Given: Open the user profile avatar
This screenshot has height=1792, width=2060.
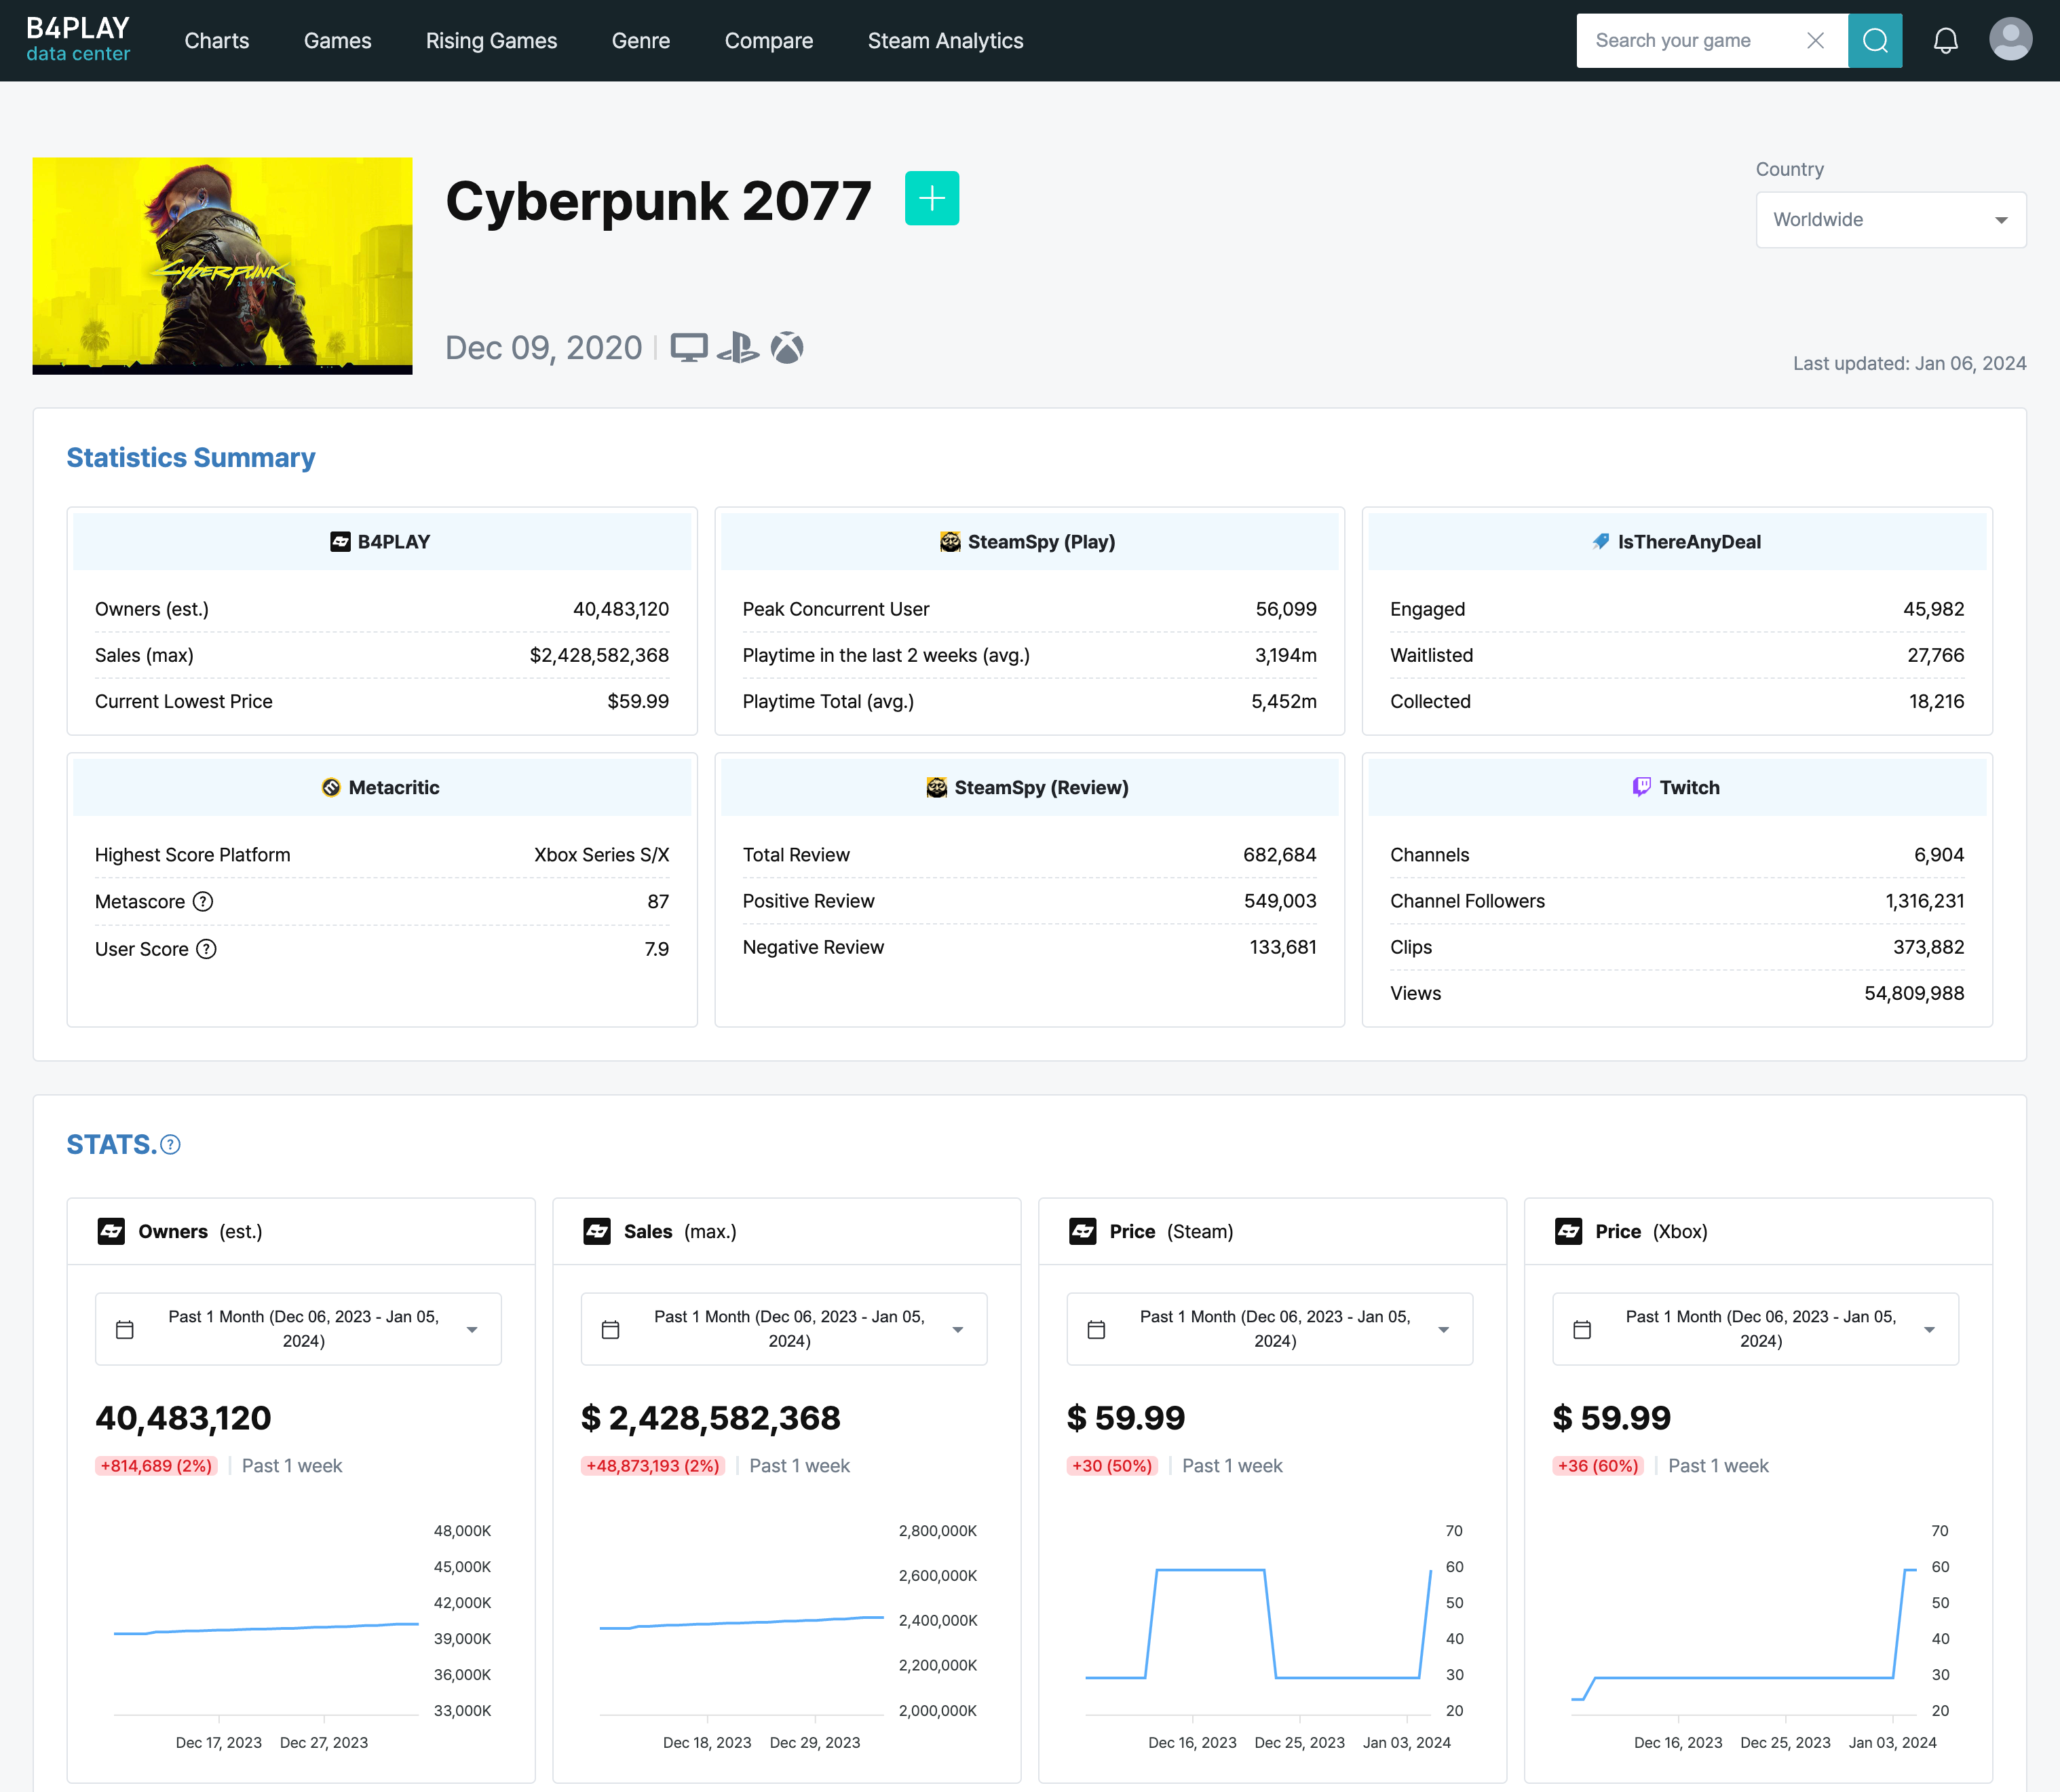Looking at the screenshot, I should (x=2010, y=40).
